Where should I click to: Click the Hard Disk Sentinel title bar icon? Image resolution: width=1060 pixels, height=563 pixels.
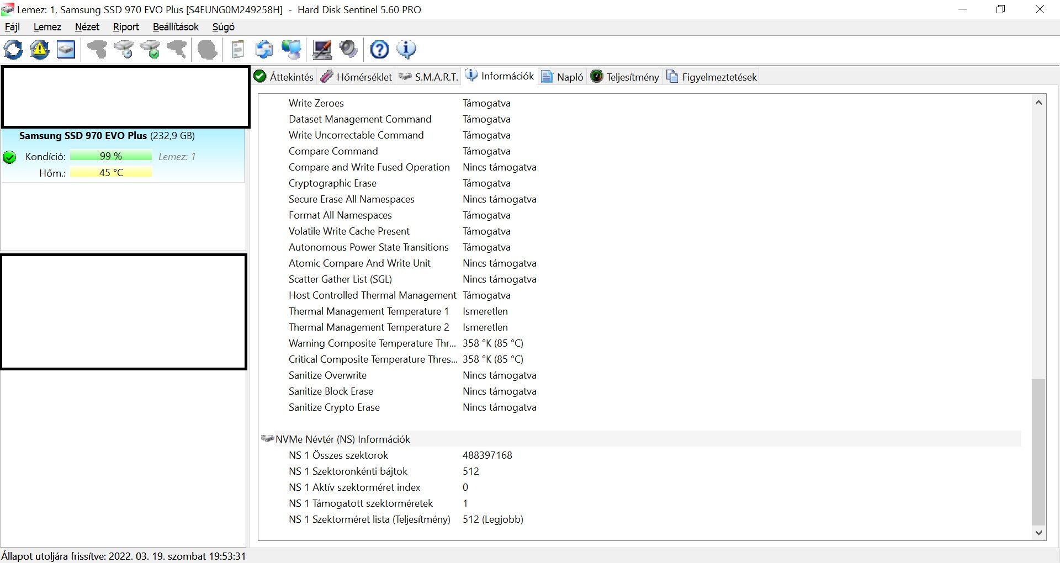click(8, 9)
